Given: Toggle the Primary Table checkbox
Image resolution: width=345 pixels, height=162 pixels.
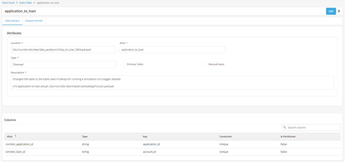Looking at the screenshot, I should coord(123,64).
